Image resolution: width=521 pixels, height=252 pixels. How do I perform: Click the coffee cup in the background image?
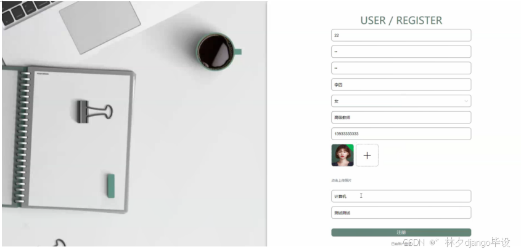pyautogui.click(x=218, y=52)
